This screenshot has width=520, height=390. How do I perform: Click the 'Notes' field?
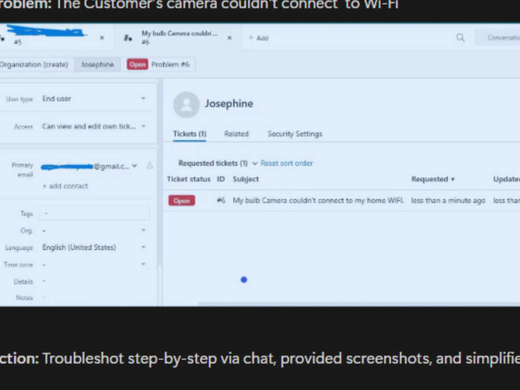(95, 297)
